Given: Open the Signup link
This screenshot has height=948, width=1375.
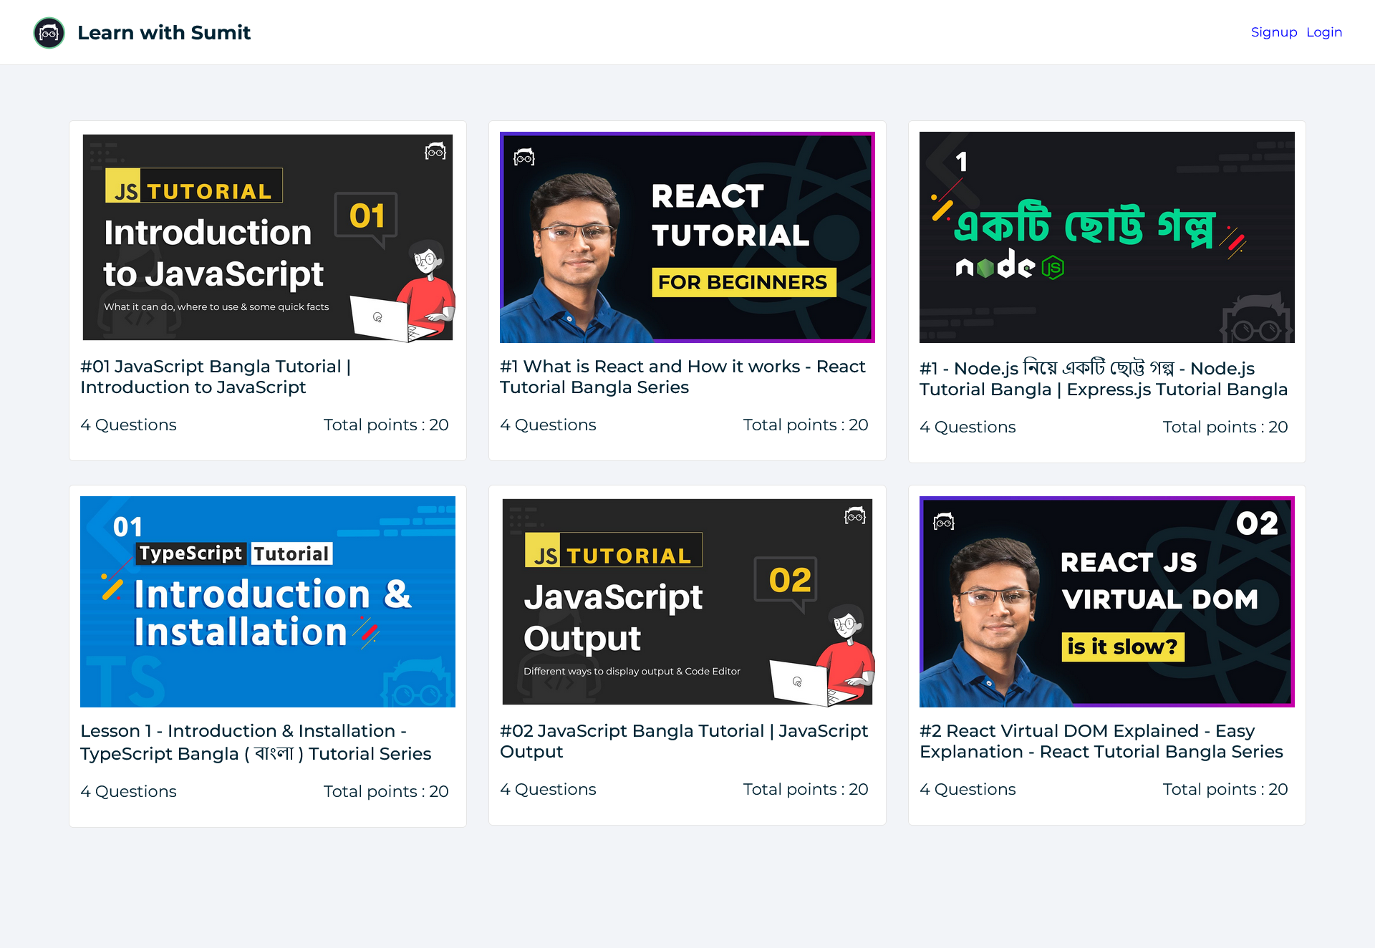Looking at the screenshot, I should pyautogui.click(x=1273, y=32).
